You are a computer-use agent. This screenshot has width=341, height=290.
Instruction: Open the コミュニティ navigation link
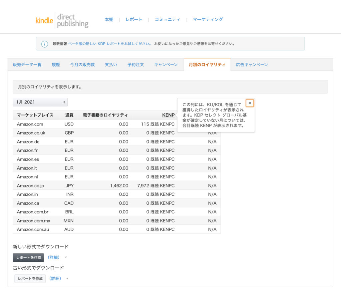tap(167, 20)
